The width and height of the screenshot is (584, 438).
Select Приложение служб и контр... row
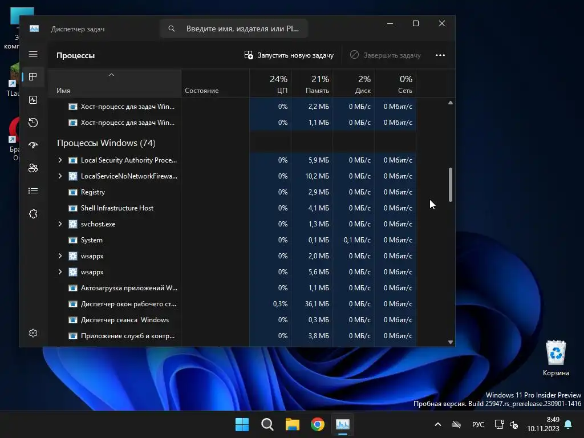point(232,336)
